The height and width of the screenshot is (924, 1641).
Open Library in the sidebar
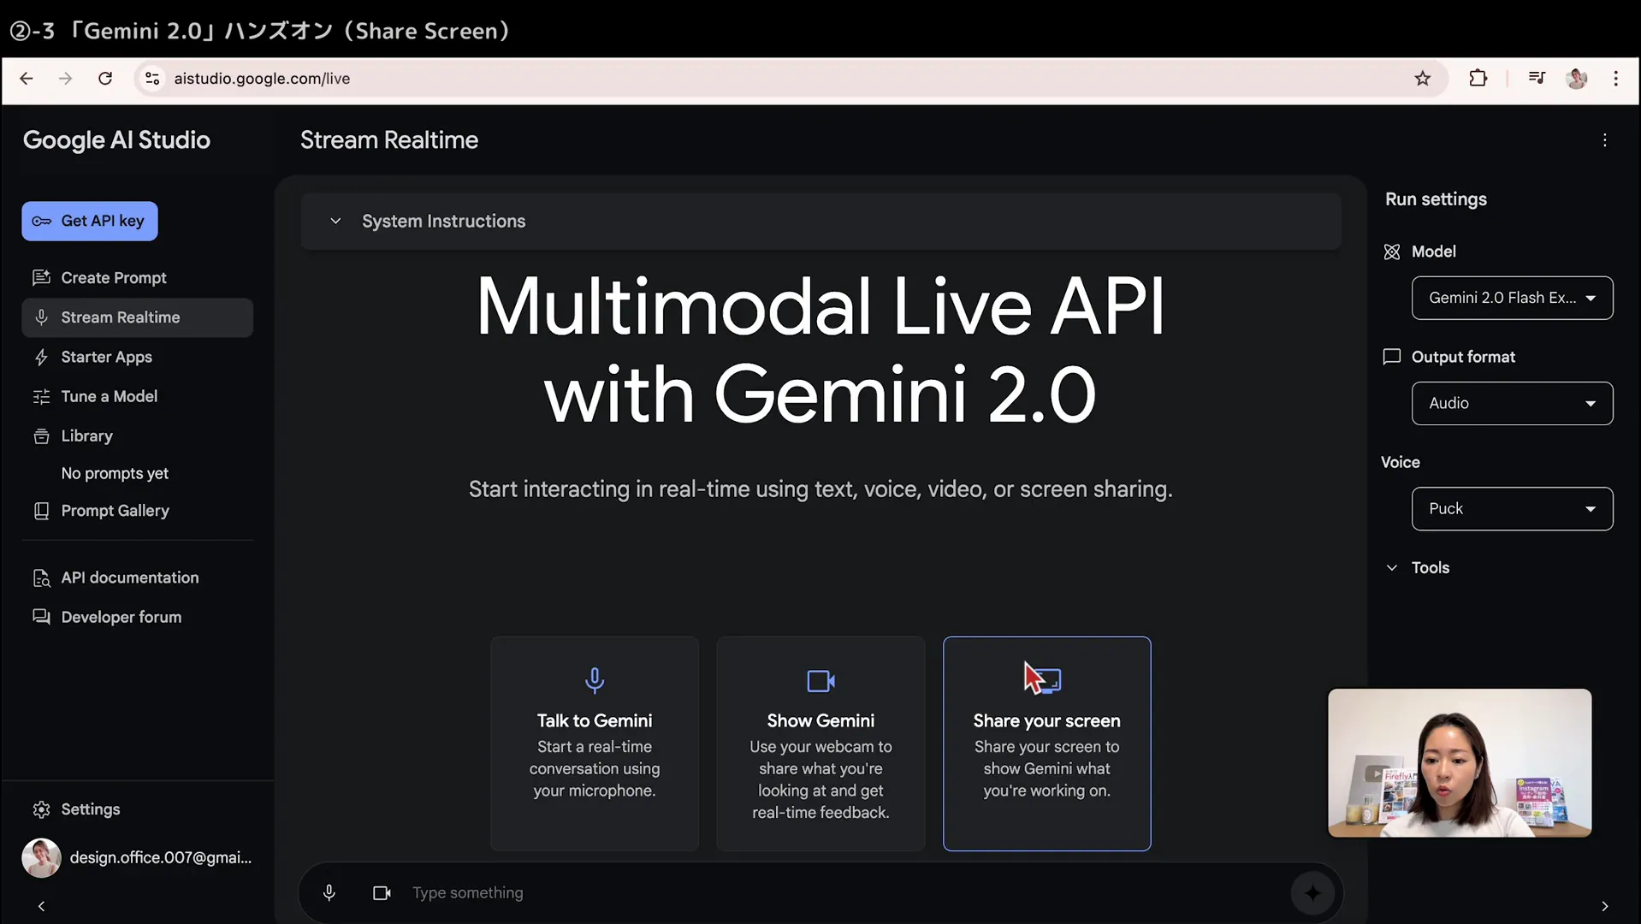point(137,435)
